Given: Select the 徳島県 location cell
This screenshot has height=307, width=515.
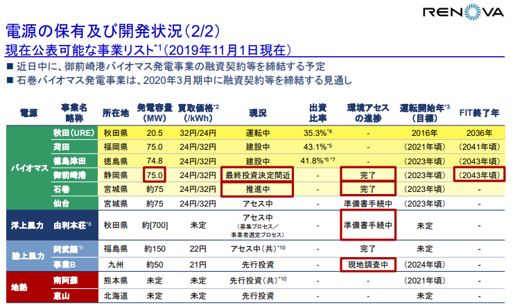Looking at the screenshot, I should pos(116,161).
